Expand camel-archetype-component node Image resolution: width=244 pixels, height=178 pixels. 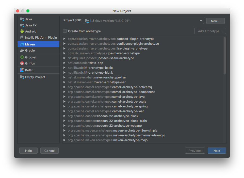pyautogui.click(x=64, y=92)
